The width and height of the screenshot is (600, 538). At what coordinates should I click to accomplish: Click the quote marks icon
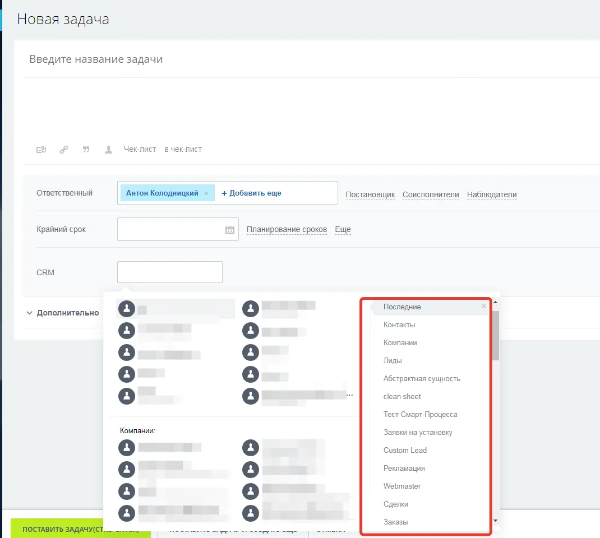point(86,150)
